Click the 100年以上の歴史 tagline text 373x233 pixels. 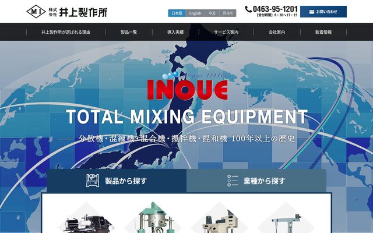tap(263, 139)
